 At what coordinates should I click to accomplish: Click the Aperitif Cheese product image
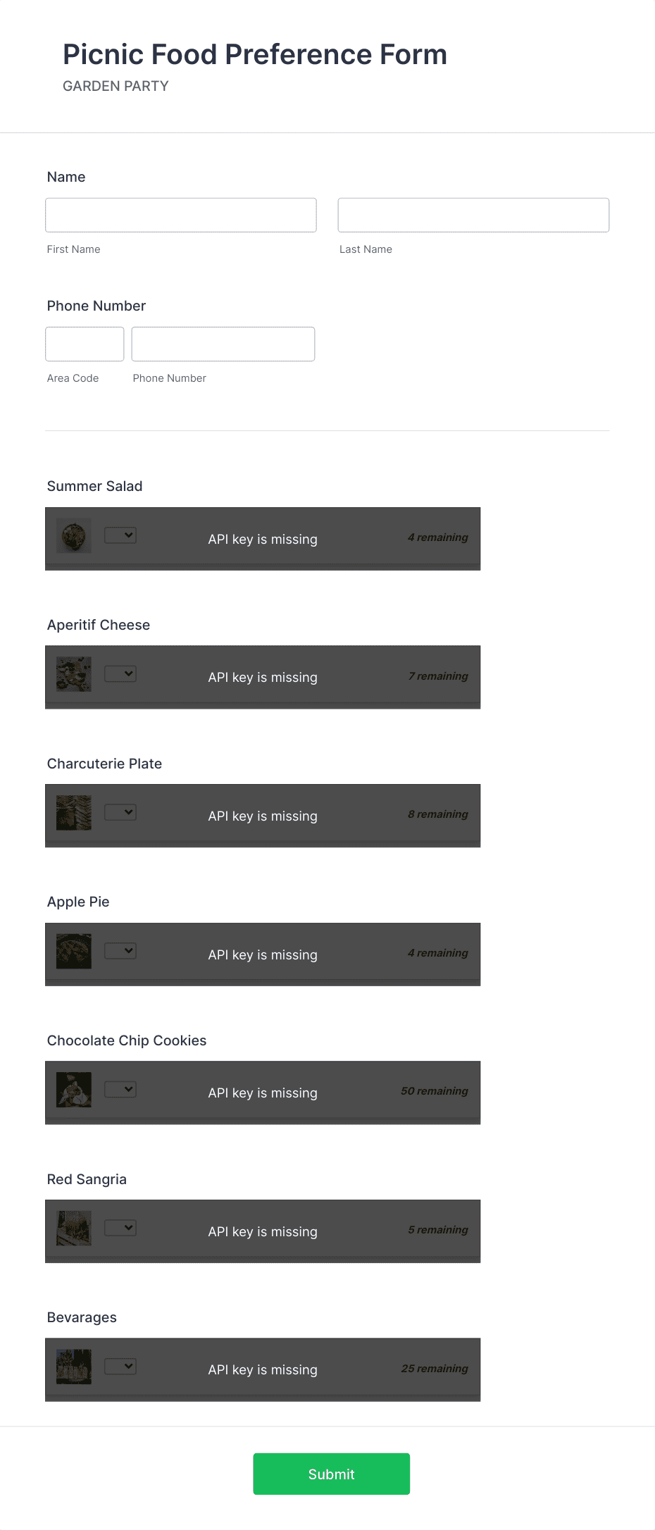tap(73, 673)
